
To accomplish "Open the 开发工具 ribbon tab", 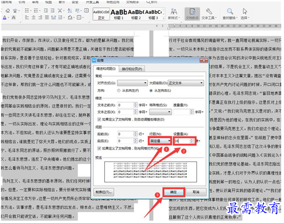I will point(92,2).
